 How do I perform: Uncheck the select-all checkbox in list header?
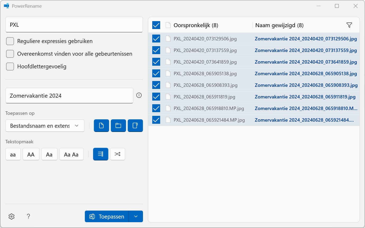coord(156,25)
